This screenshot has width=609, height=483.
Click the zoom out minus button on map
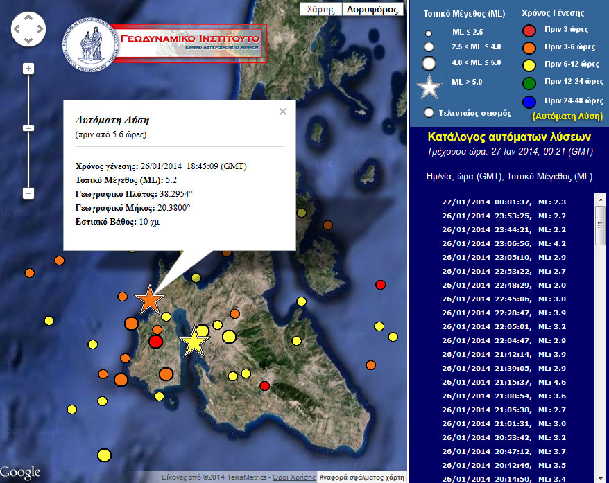coord(28,193)
